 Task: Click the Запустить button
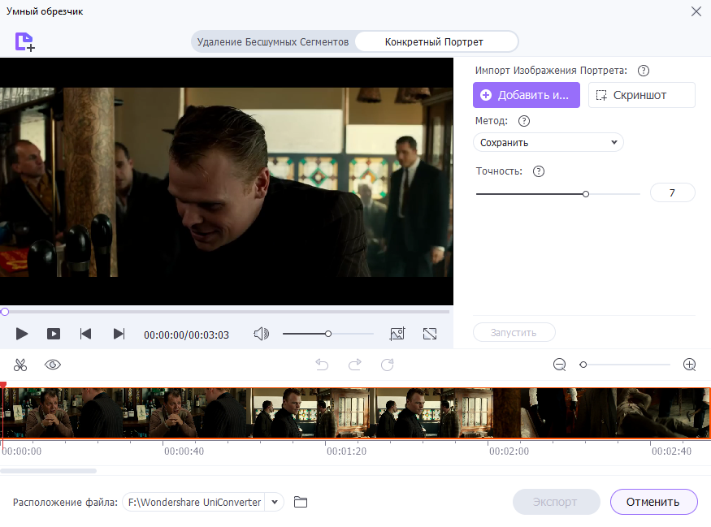click(514, 333)
